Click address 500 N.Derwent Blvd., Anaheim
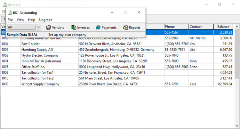The height and width of the screenshot is (129, 240). [121, 44]
